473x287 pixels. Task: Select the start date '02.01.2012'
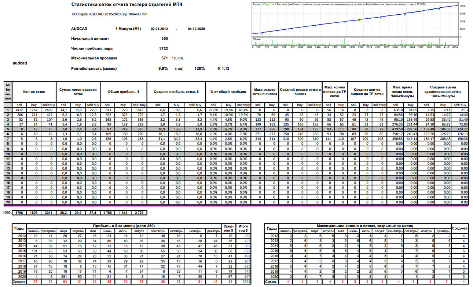(x=159, y=28)
